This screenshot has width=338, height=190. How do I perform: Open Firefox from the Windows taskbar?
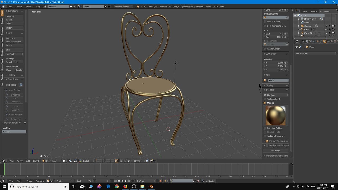click(x=125, y=187)
